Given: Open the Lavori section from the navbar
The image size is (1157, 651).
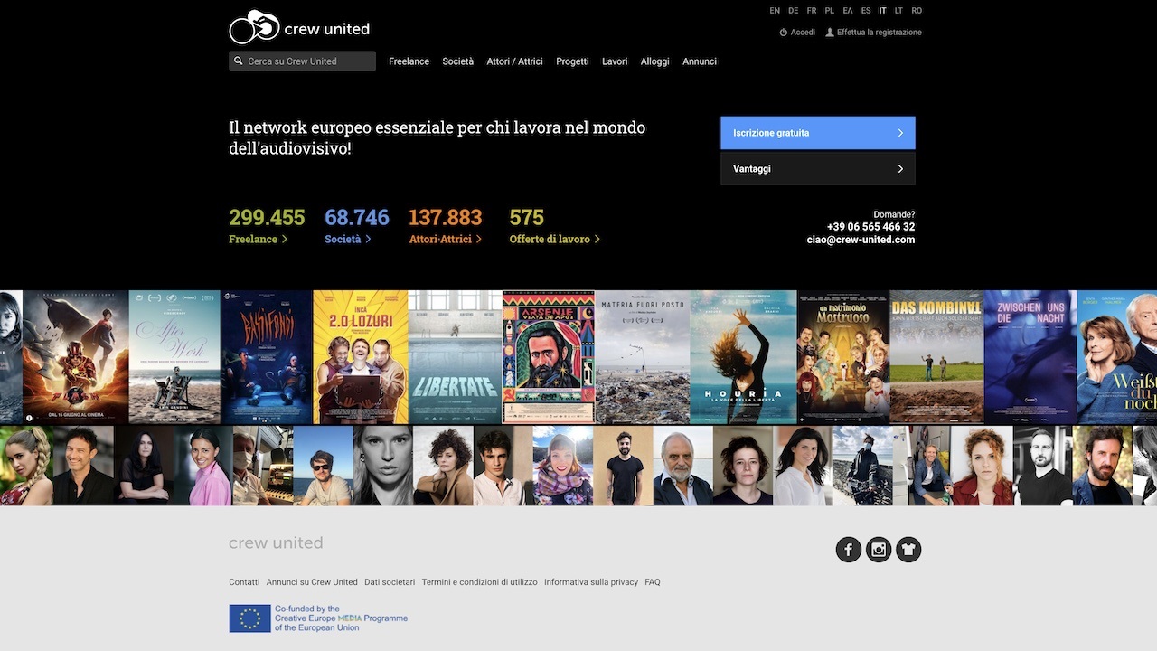Looking at the screenshot, I should click(x=615, y=61).
